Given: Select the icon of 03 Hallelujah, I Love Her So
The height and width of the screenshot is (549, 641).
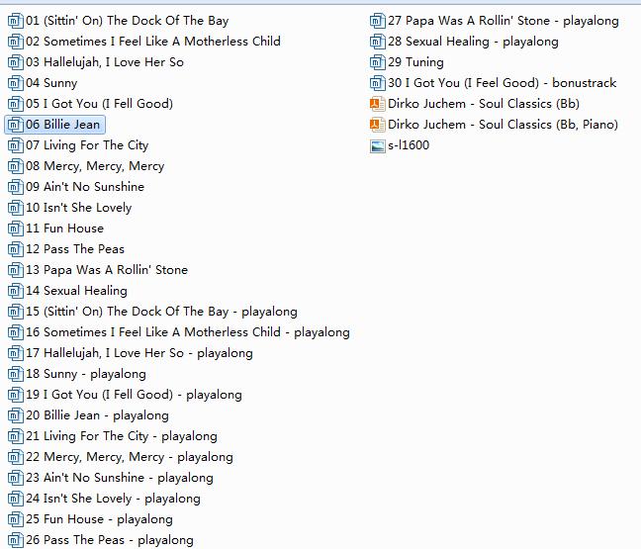Looking at the screenshot, I should tap(16, 62).
